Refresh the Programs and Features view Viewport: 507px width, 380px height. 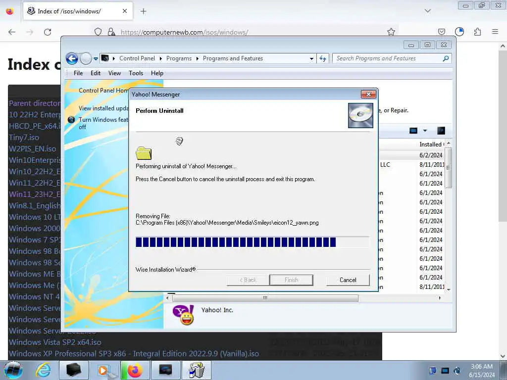click(323, 58)
